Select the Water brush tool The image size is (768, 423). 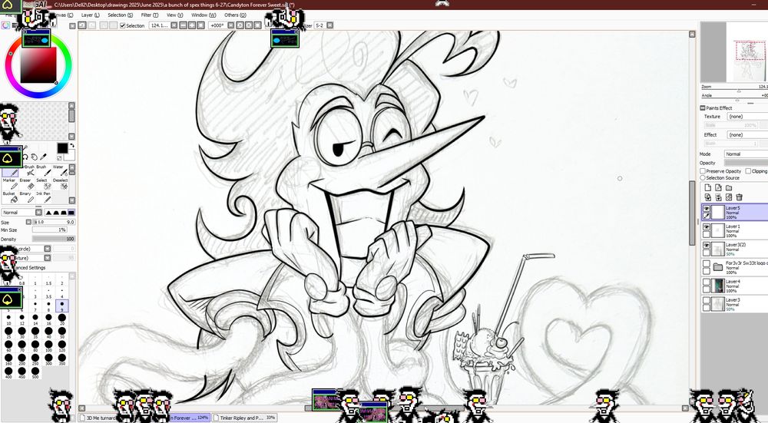60,170
